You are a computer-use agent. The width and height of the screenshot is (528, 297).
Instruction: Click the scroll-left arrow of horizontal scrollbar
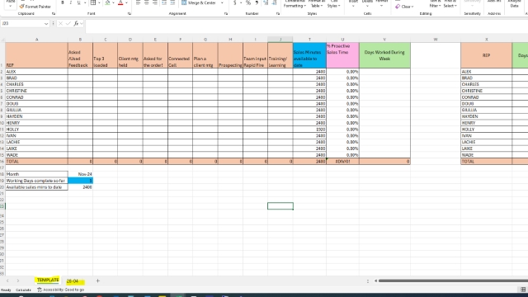(375, 280)
